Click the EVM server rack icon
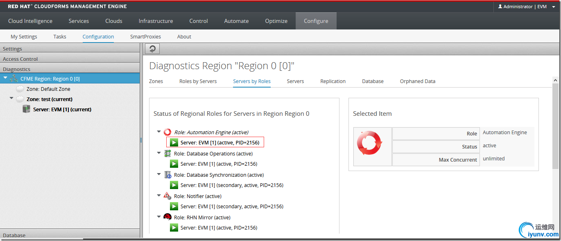Screen dimensions: 561x241 coord(26,109)
